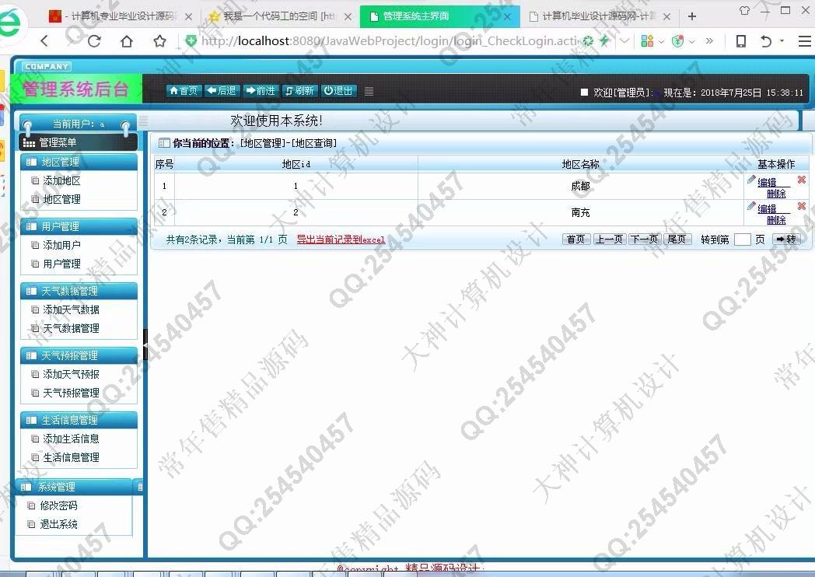
Task: Click browser undo arrow icon
Action: [766, 41]
